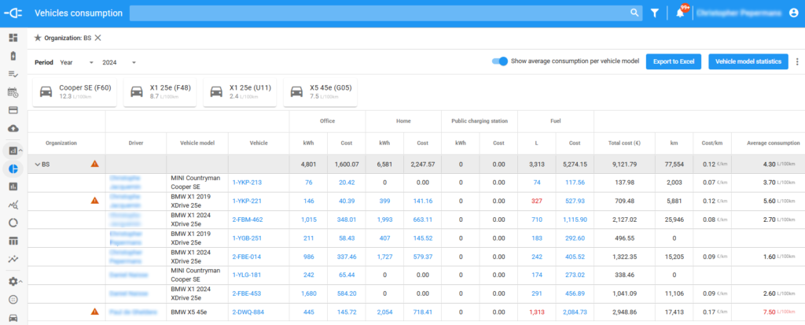Viewport: 805px width, 325px height.
Task: Open the 2024 year dropdown
Action: point(119,62)
